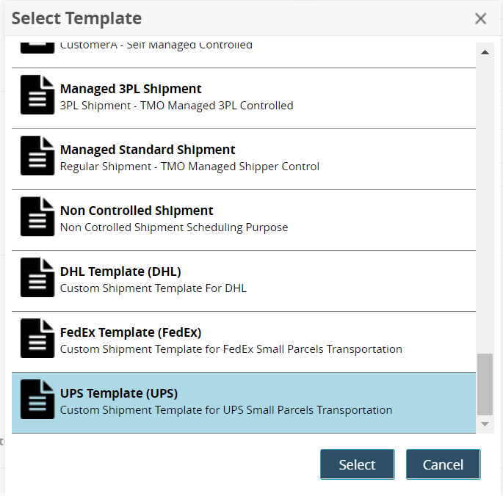Viewport: 503px width, 496px height.
Task: Pick the FedEx Template (FedEx) title
Action: coord(131,332)
